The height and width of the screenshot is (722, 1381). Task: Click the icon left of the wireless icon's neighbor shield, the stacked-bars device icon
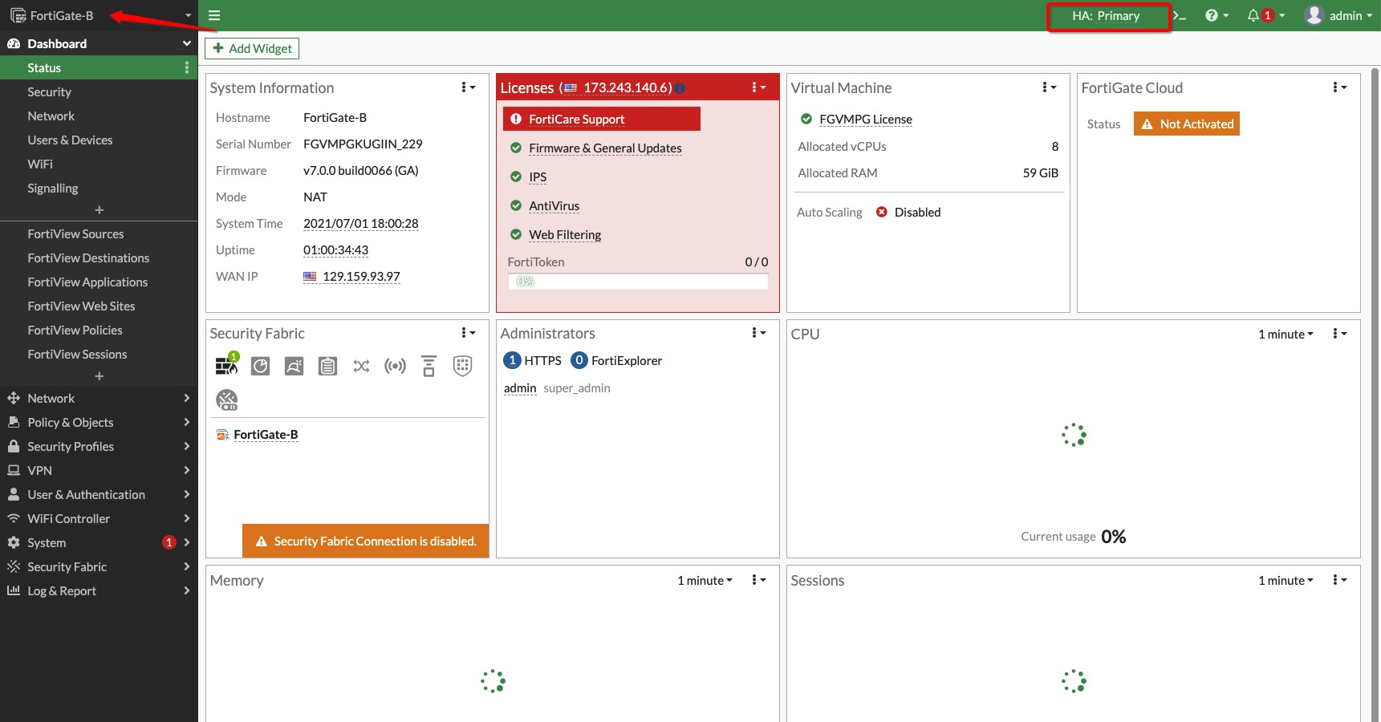(x=429, y=366)
